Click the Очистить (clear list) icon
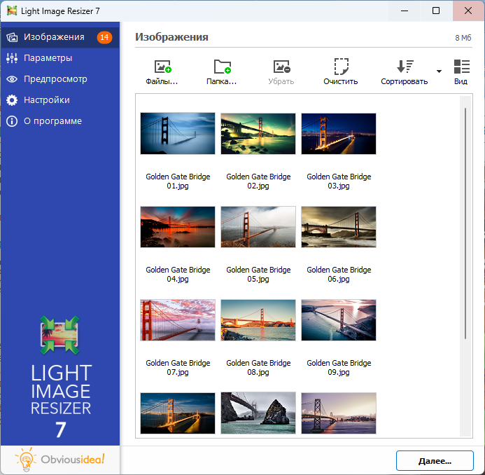 (x=341, y=67)
